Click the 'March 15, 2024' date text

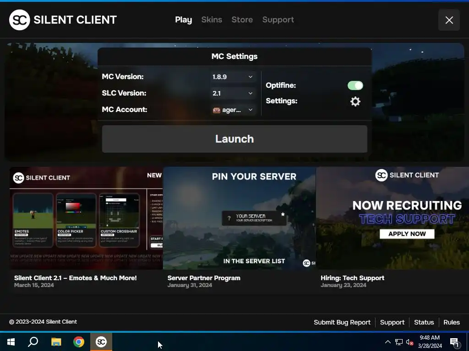34,285
